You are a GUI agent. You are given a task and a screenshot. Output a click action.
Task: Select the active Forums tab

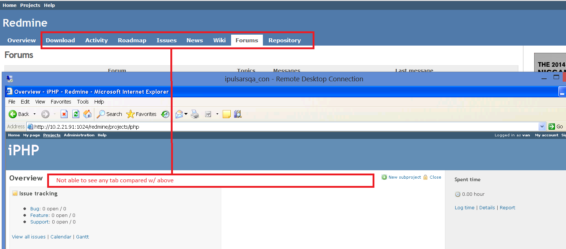coord(247,40)
